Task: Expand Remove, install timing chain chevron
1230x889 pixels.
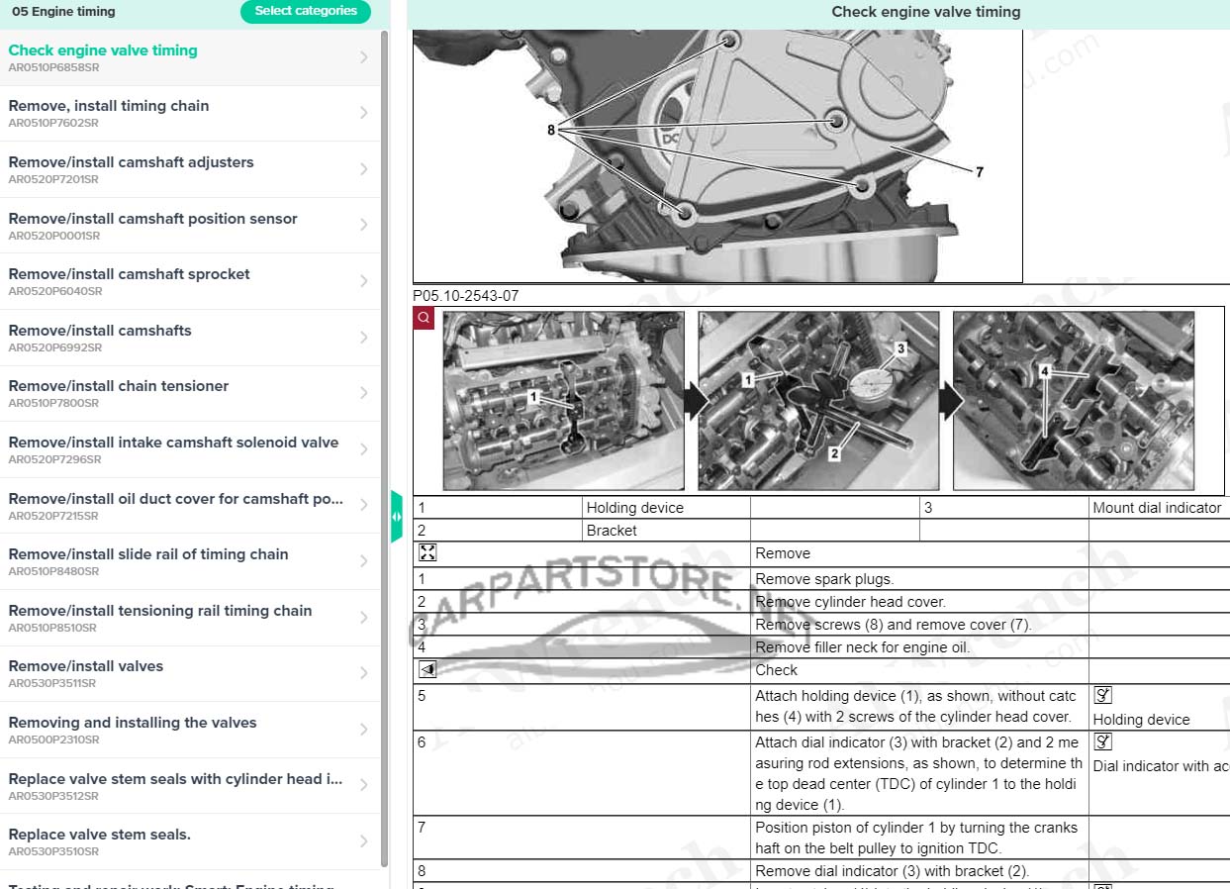Action: click(364, 113)
